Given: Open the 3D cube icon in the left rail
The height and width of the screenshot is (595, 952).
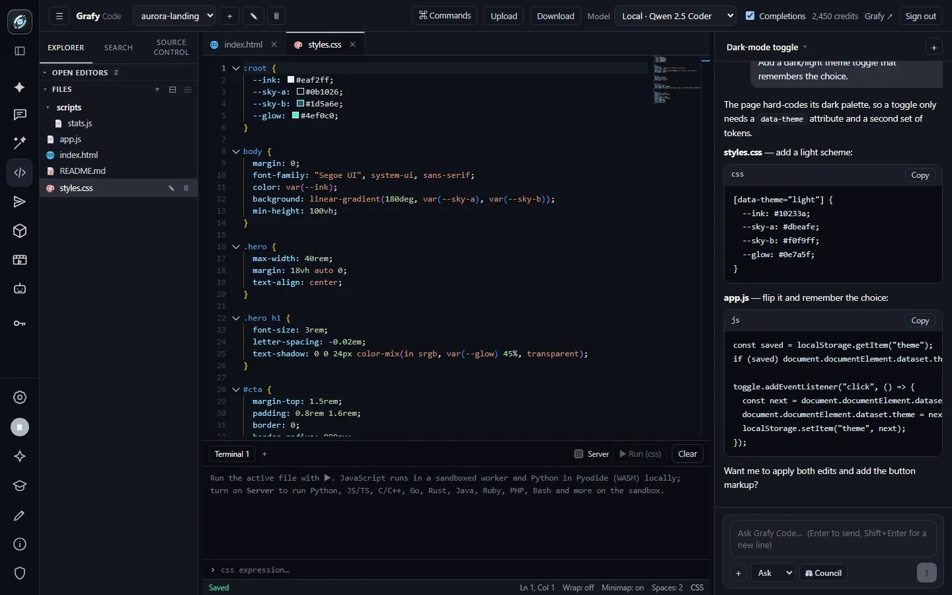Looking at the screenshot, I should tap(20, 231).
